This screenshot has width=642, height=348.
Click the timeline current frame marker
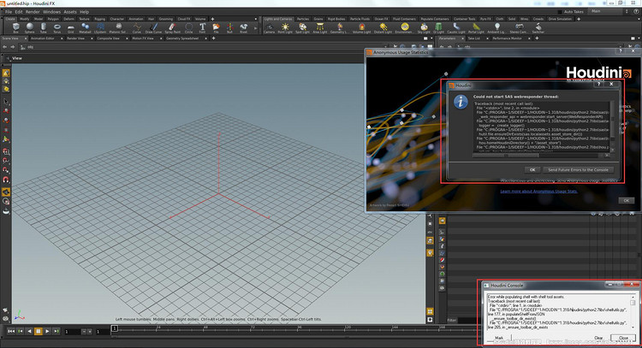[115, 328]
